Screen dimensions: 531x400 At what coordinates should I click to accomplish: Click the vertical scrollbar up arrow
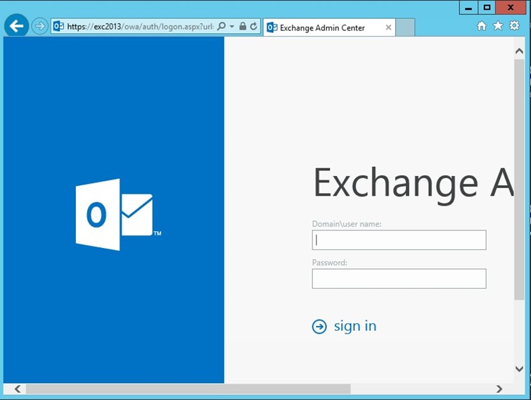(519, 51)
